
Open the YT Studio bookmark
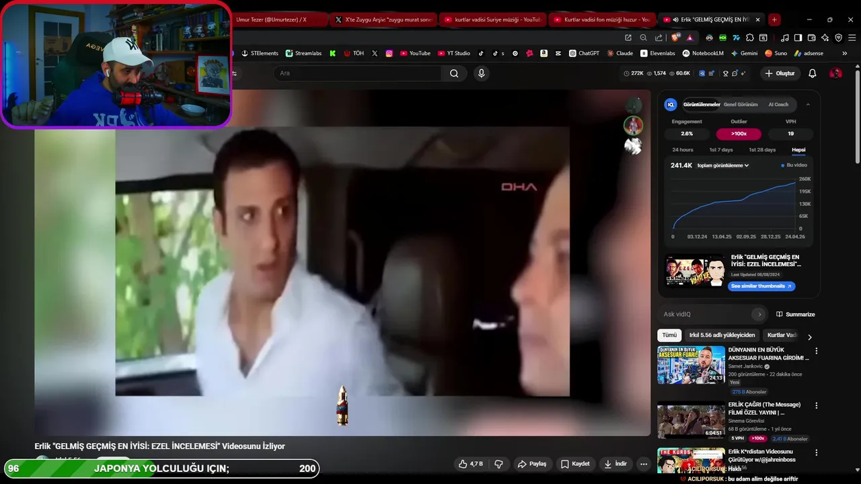coord(454,53)
